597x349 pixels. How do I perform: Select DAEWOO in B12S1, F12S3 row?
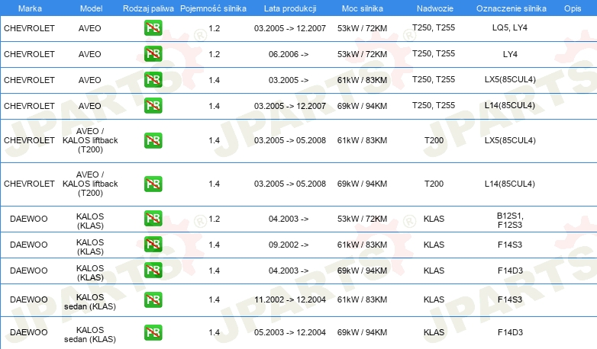[x=29, y=219]
